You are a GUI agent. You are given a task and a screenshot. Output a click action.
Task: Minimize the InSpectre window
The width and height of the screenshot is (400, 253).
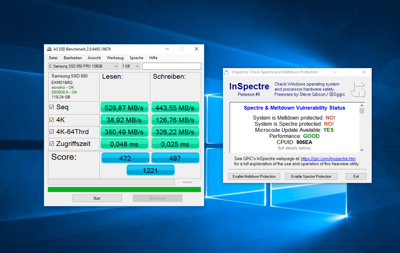pos(335,72)
